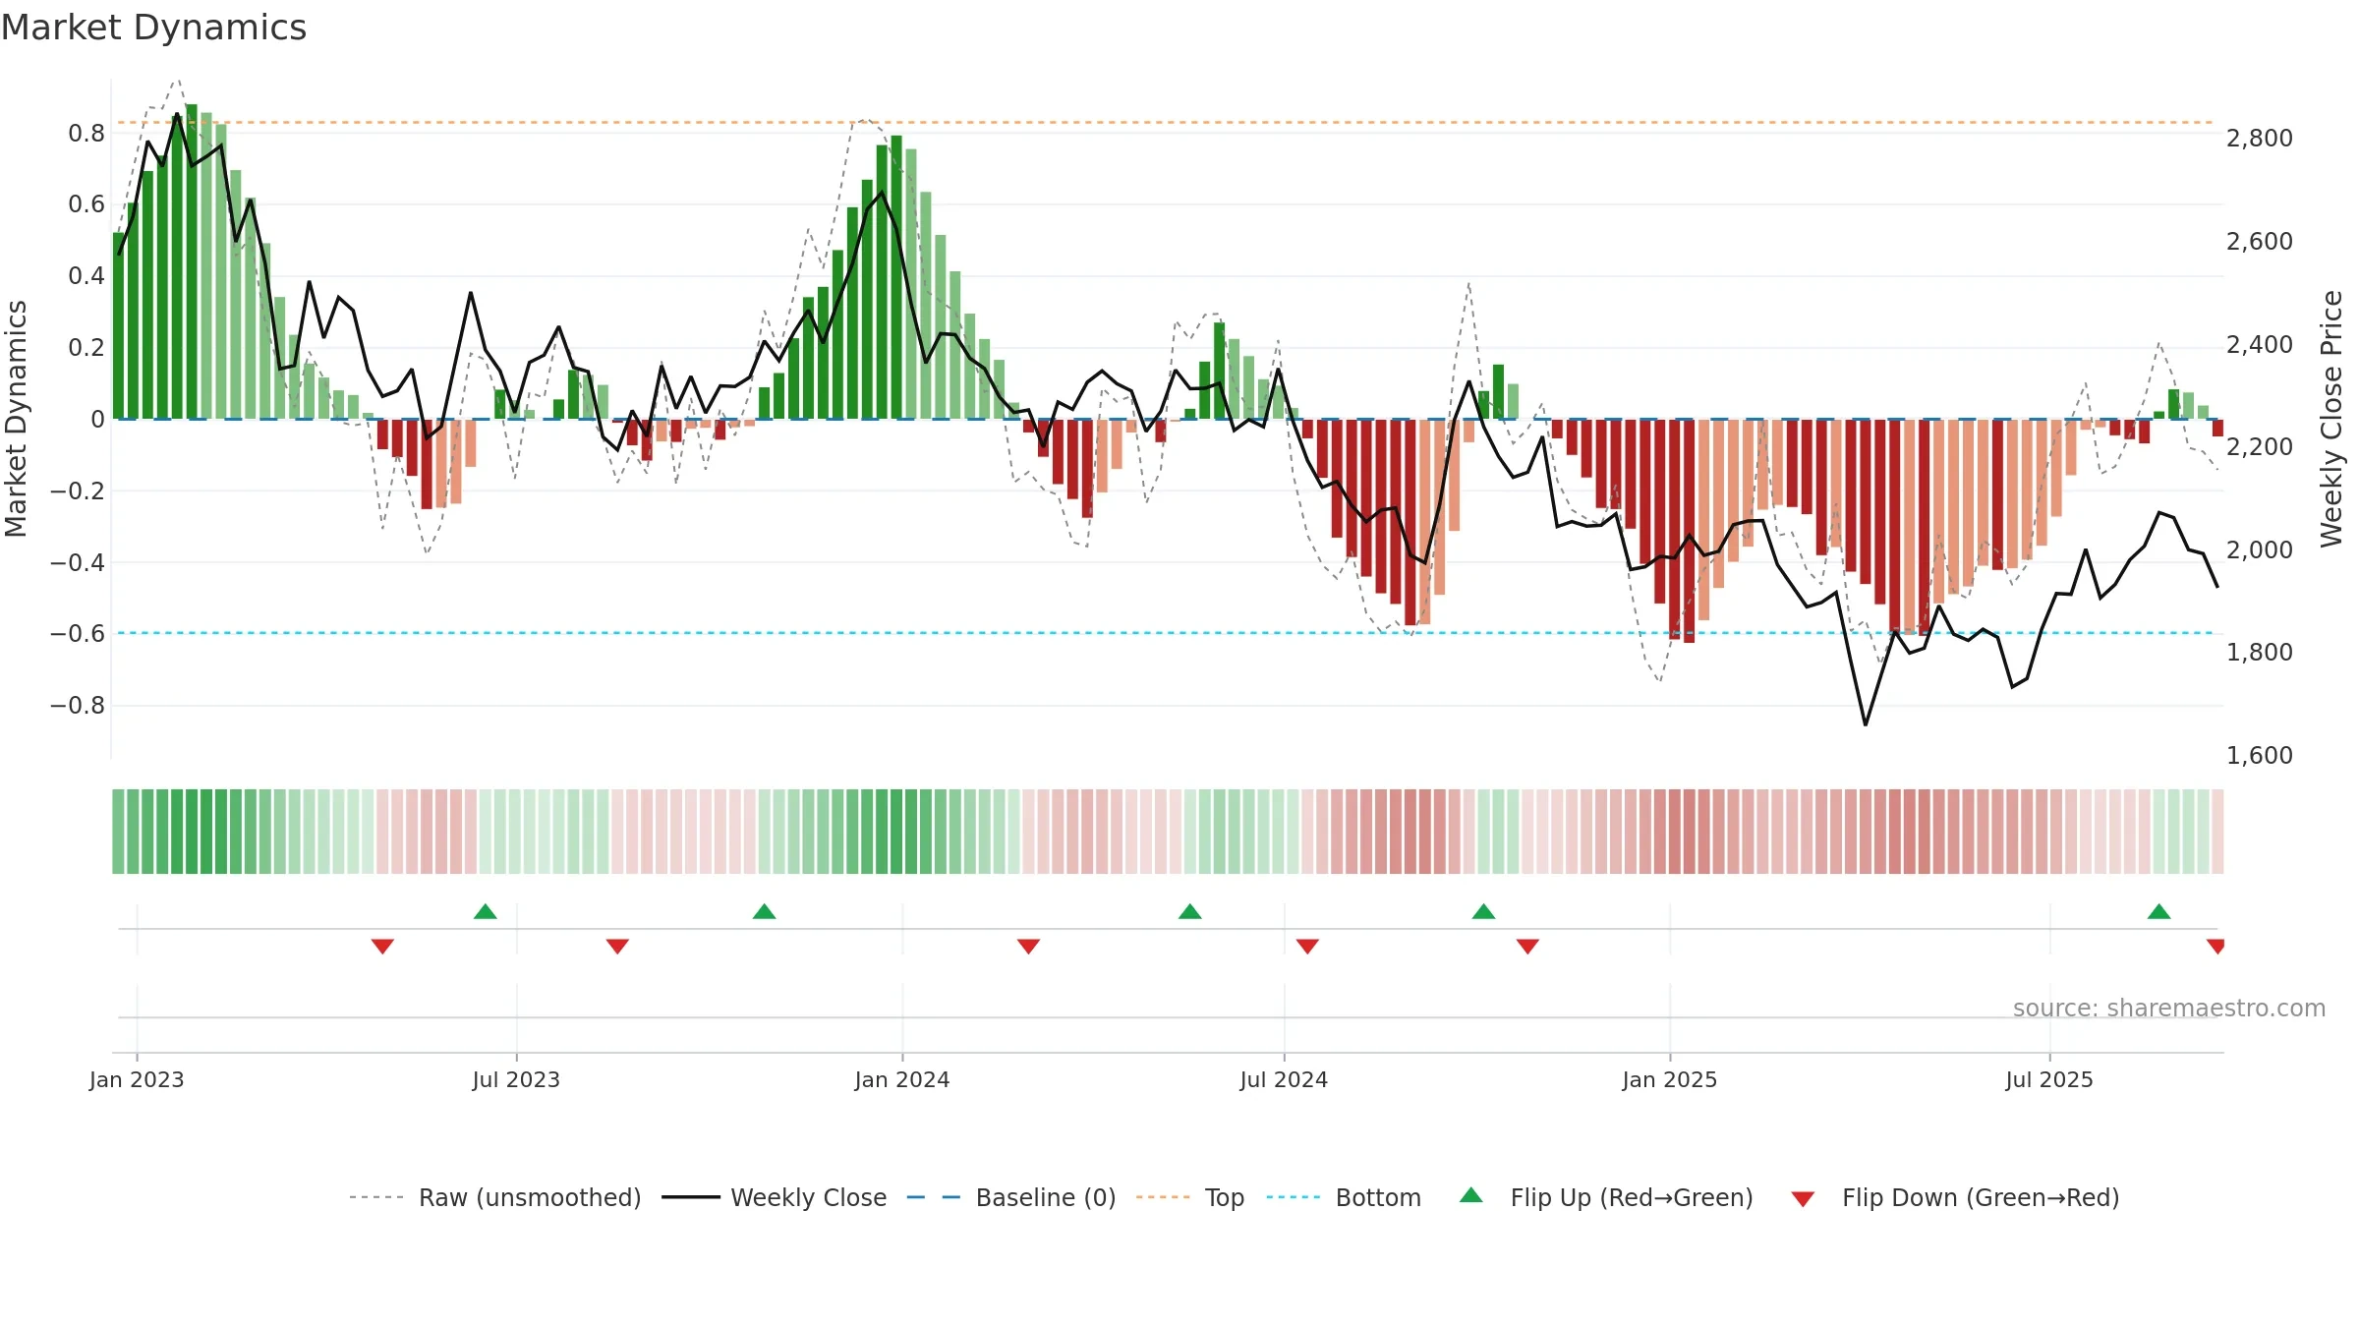Toggle the Raw (unsmoothed) legend entry
Image resolution: width=2359 pixels, height=1327 pixels.
[494, 1198]
